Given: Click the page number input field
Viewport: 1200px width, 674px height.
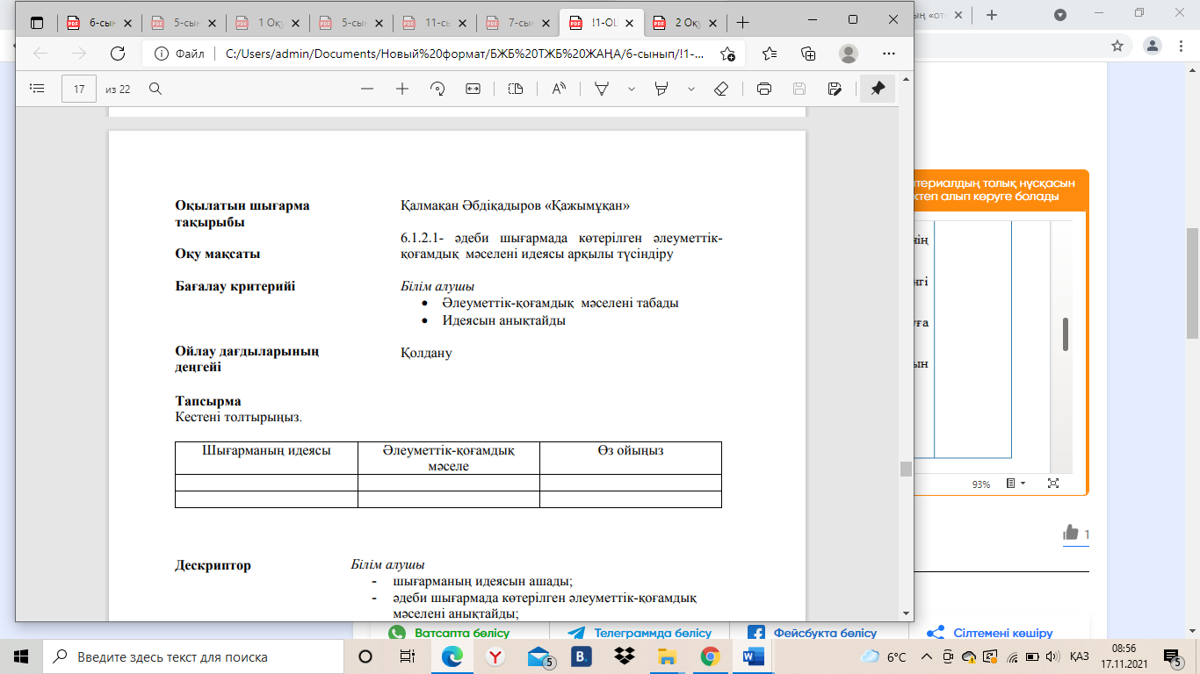Looking at the screenshot, I should (x=79, y=89).
